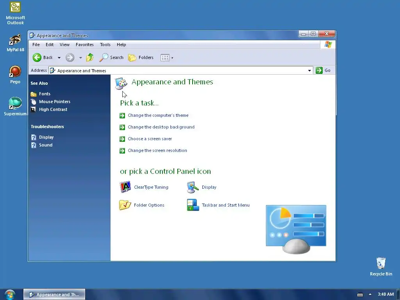Open the Edit menu

pyautogui.click(x=50, y=45)
